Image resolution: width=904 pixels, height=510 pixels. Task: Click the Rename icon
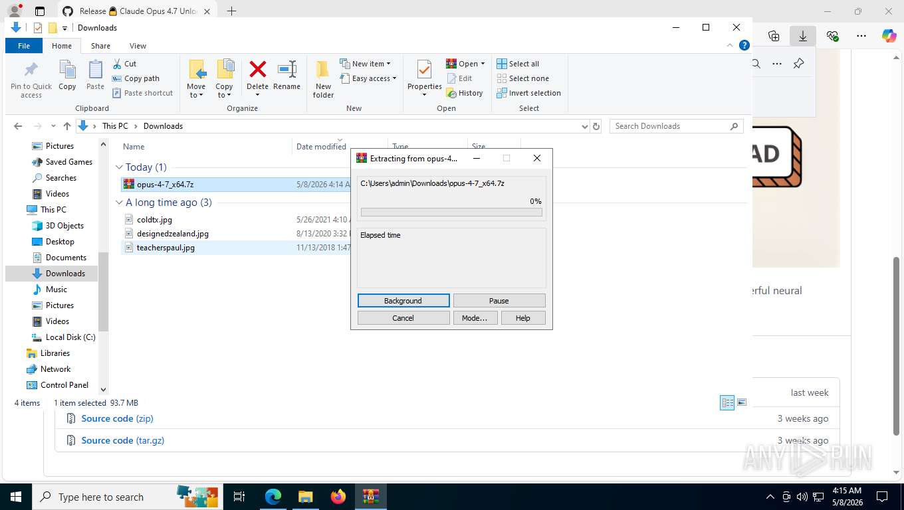coord(286,69)
